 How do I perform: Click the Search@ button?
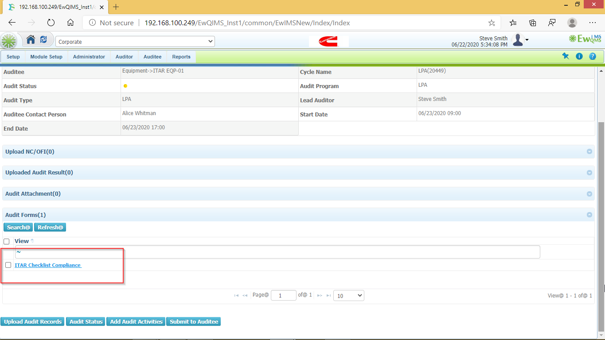[x=19, y=227]
